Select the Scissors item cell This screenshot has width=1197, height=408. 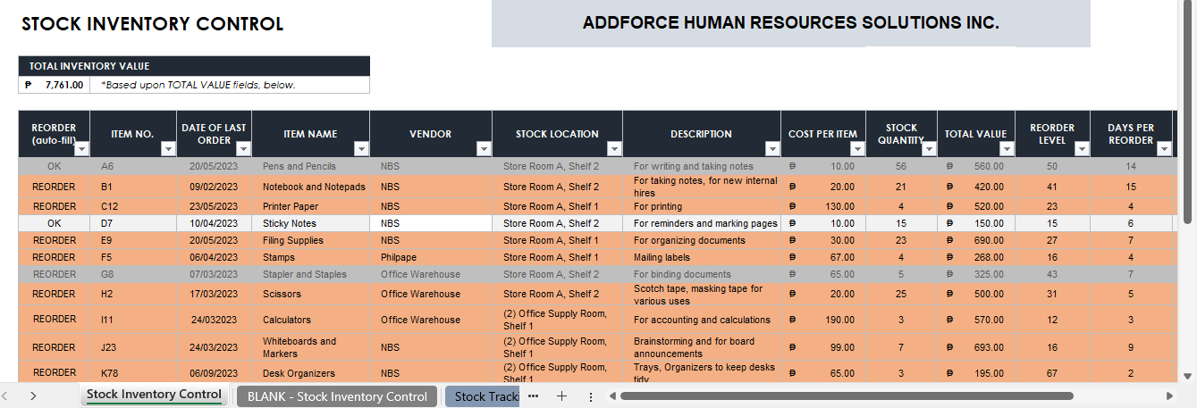(x=310, y=294)
